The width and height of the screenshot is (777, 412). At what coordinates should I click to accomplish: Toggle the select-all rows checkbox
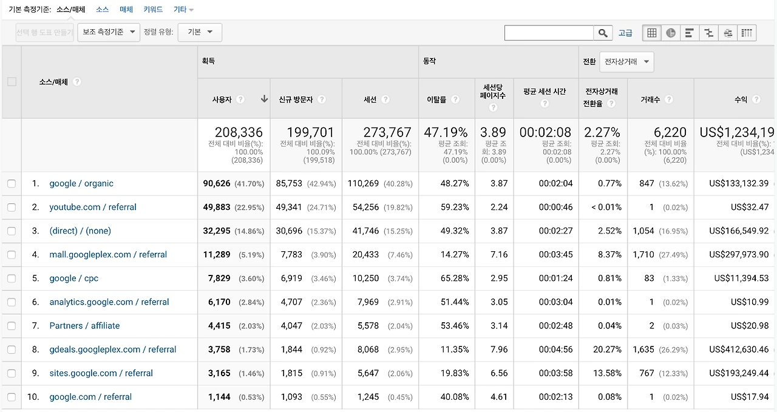click(12, 82)
